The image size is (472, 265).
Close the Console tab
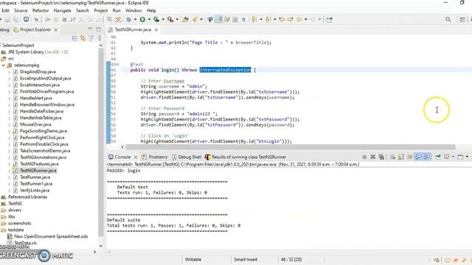pyautogui.click(x=136, y=157)
